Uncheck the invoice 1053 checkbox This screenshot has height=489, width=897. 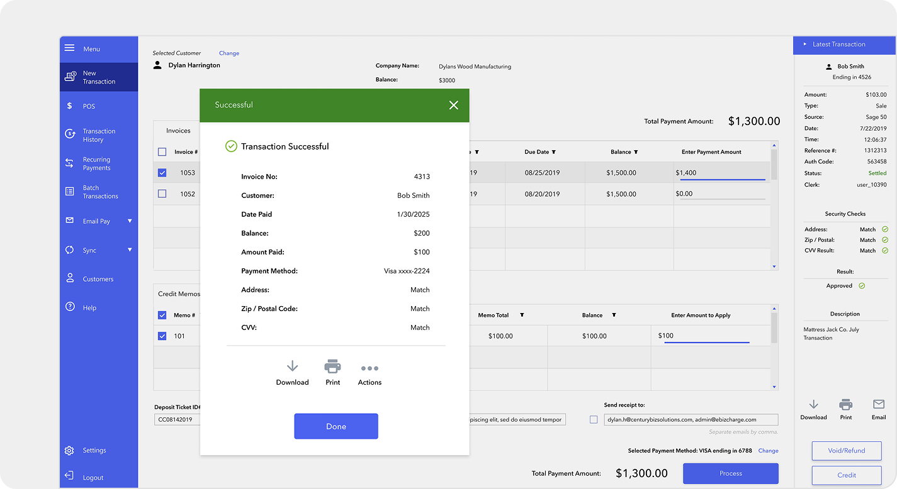(162, 173)
